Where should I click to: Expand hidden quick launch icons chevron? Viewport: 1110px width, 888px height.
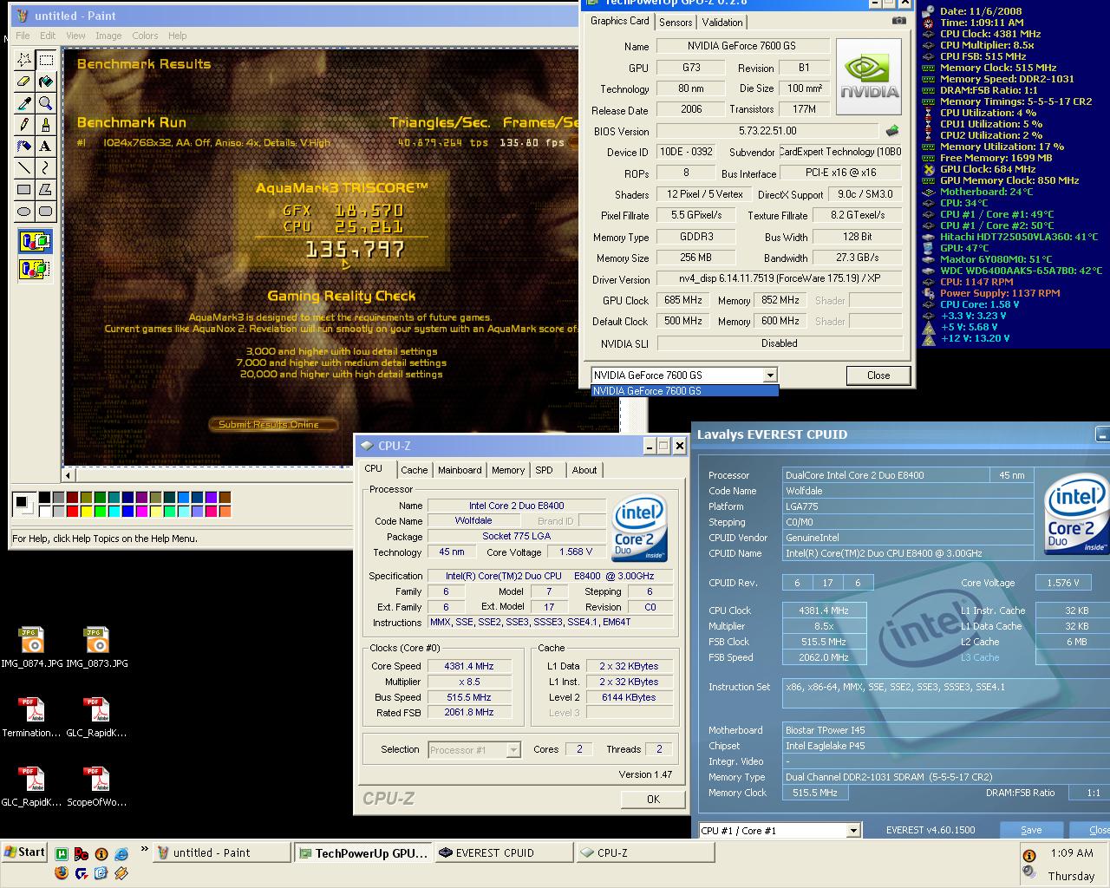click(x=144, y=850)
